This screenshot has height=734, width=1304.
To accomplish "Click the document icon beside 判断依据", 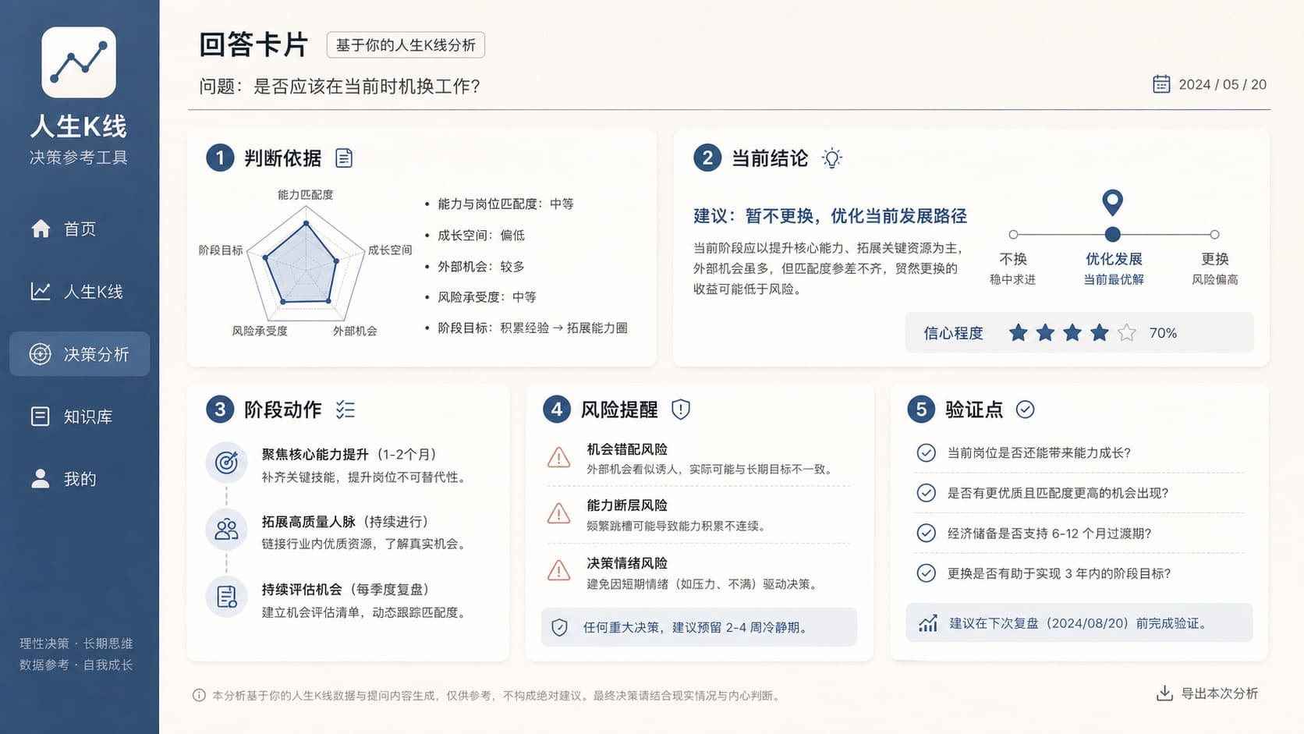I will click(344, 158).
